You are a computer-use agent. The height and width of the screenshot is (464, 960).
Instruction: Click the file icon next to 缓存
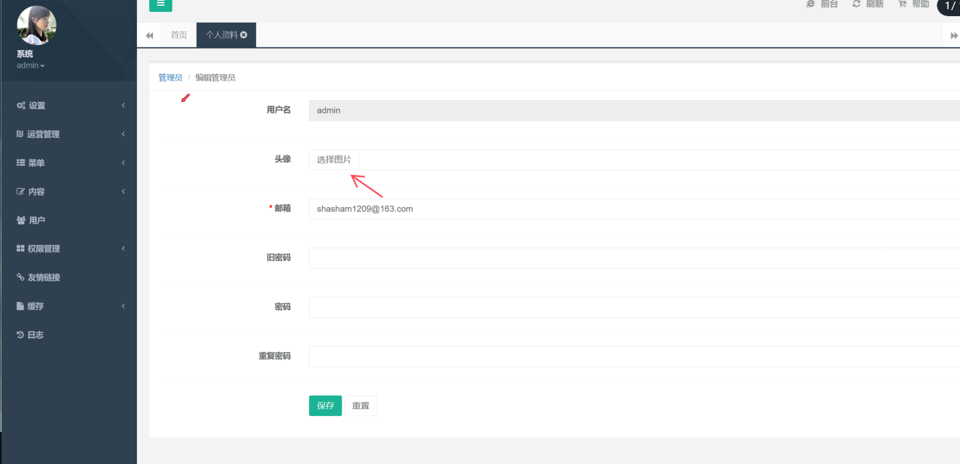tap(20, 306)
